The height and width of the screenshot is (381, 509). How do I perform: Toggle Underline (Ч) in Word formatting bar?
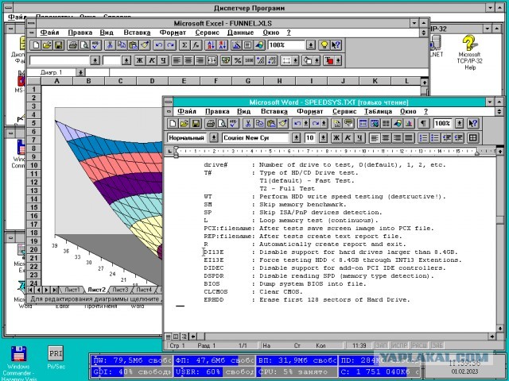click(x=359, y=138)
